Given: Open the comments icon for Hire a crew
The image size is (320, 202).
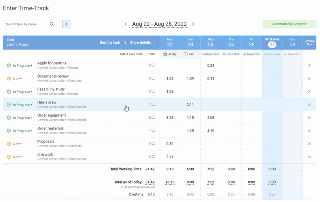Looking at the screenshot, I should (153, 104).
